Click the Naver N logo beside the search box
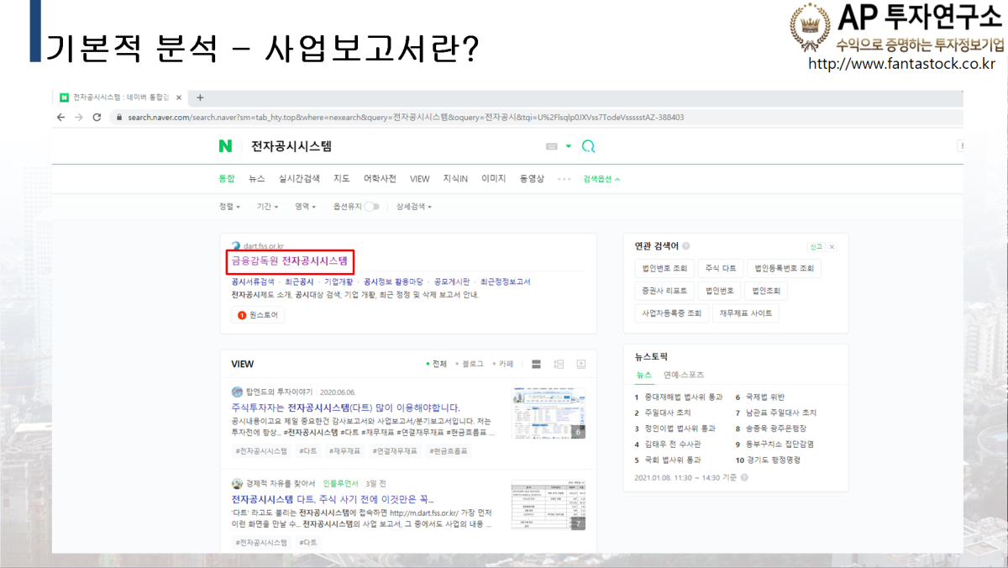 tap(225, 146)
